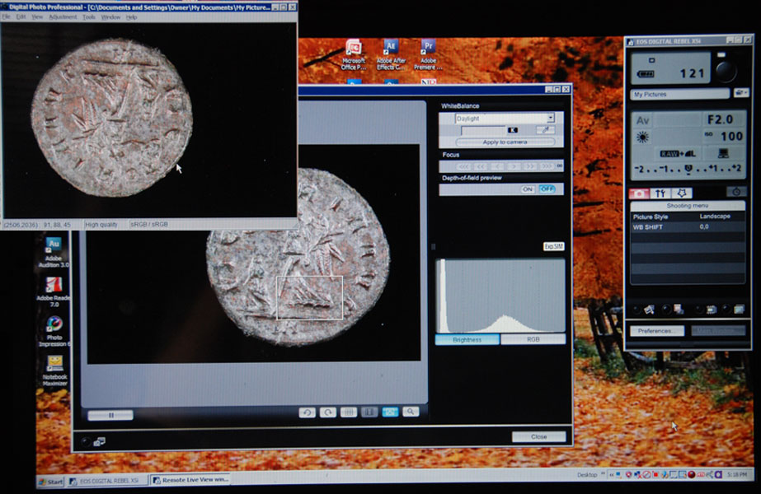Open the camera setup tools tab
Screen dimensions: 761x494
point(660,193)
